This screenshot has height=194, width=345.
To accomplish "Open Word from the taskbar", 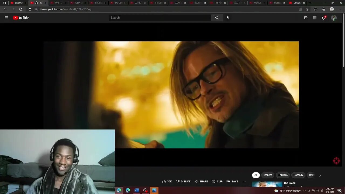I will point(137,190).
